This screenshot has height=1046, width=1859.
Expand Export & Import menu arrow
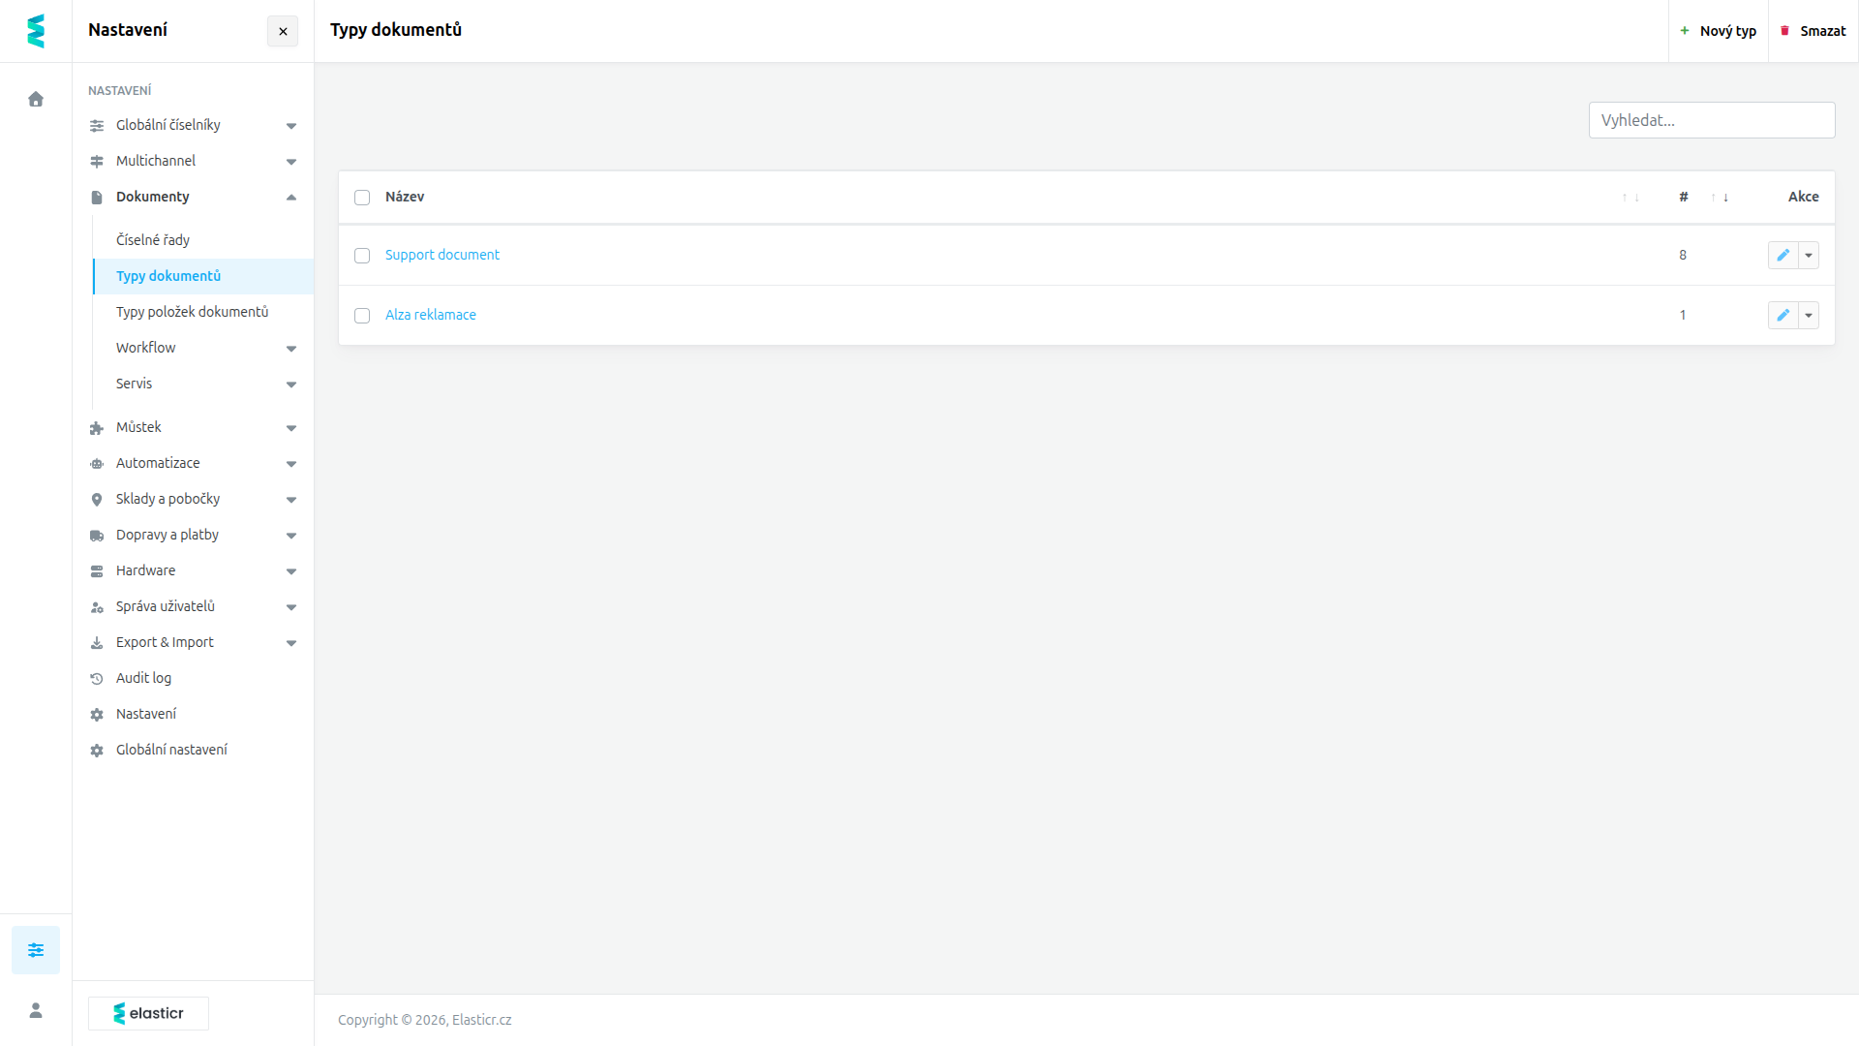tap(291, 643)
